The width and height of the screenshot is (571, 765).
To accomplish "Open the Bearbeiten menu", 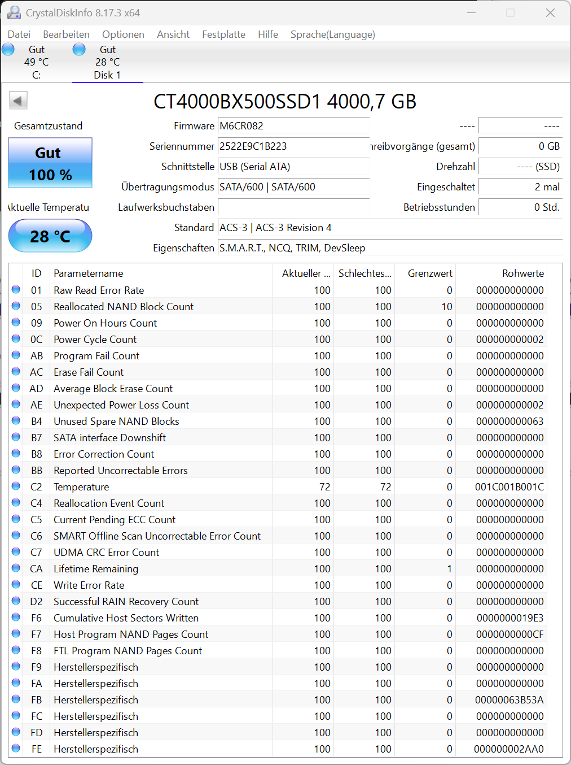I will click(x=66, y=34).
